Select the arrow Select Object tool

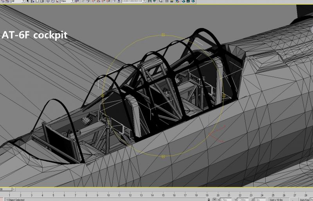click(28, 1)
